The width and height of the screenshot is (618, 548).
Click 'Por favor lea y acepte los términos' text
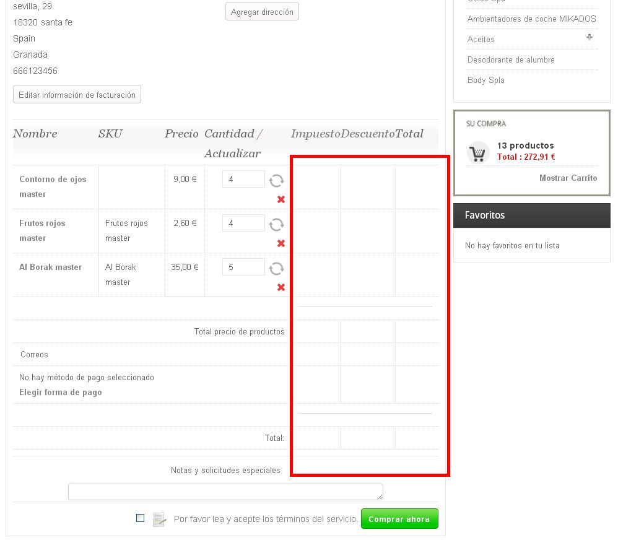click(x=265, y=519)
